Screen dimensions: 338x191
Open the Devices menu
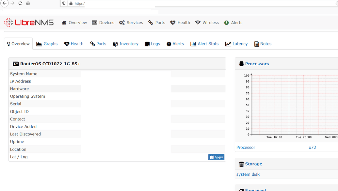tap(103, 23)
